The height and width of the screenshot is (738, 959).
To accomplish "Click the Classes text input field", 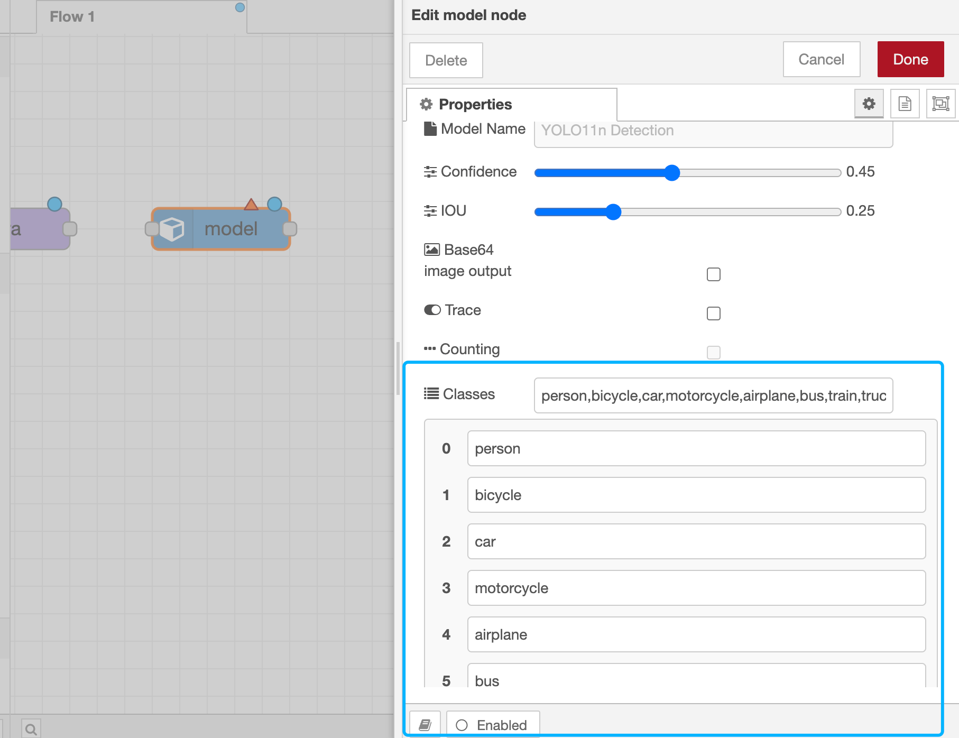I will point(713,395).
